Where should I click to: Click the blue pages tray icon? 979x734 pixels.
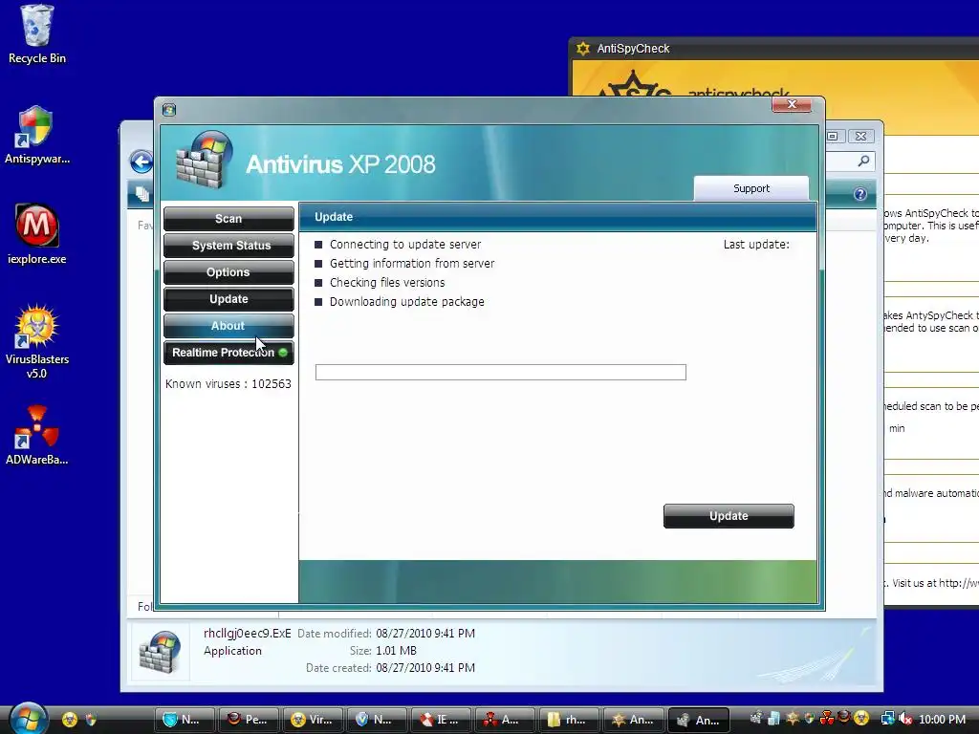pyautogui.click(x=773, y=719)
